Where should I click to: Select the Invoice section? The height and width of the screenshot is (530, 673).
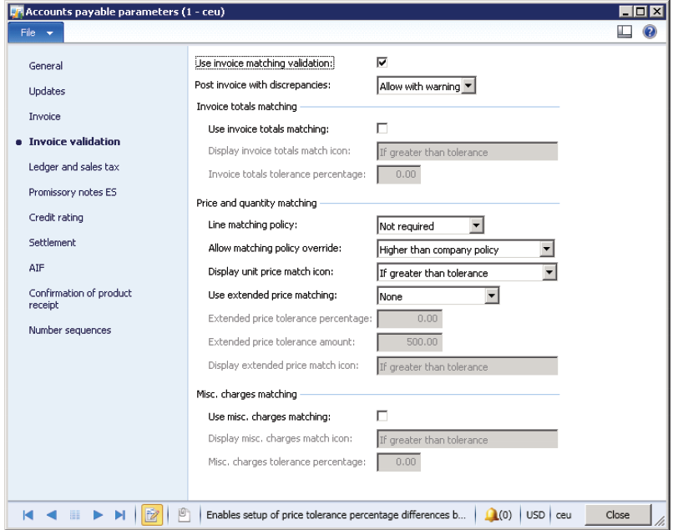44,116
